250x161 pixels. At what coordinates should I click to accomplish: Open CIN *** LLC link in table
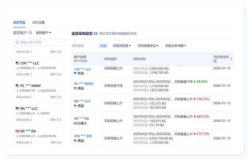point(83,69)
